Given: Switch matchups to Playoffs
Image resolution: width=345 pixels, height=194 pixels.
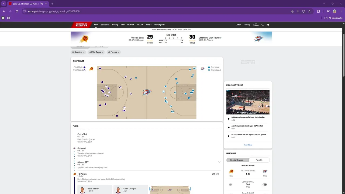Looking at the screenshot, I should pyautogui.click(x=259, y=160).
